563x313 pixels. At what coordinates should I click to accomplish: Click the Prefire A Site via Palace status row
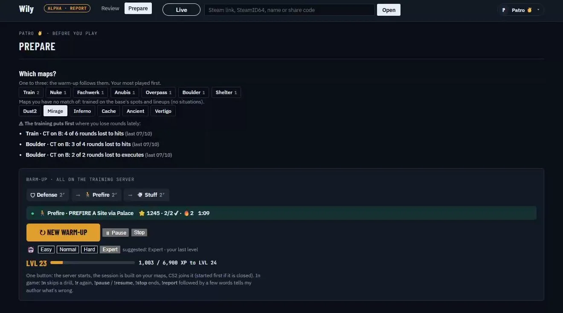click(281, 213)
